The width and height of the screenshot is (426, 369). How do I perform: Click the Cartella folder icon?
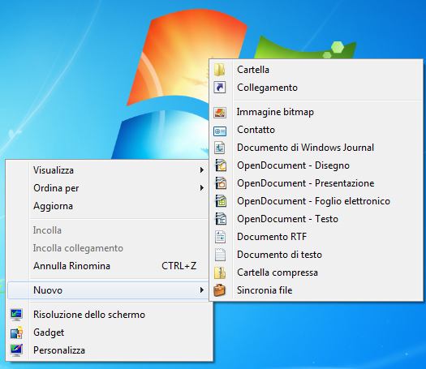click(220, 70)
